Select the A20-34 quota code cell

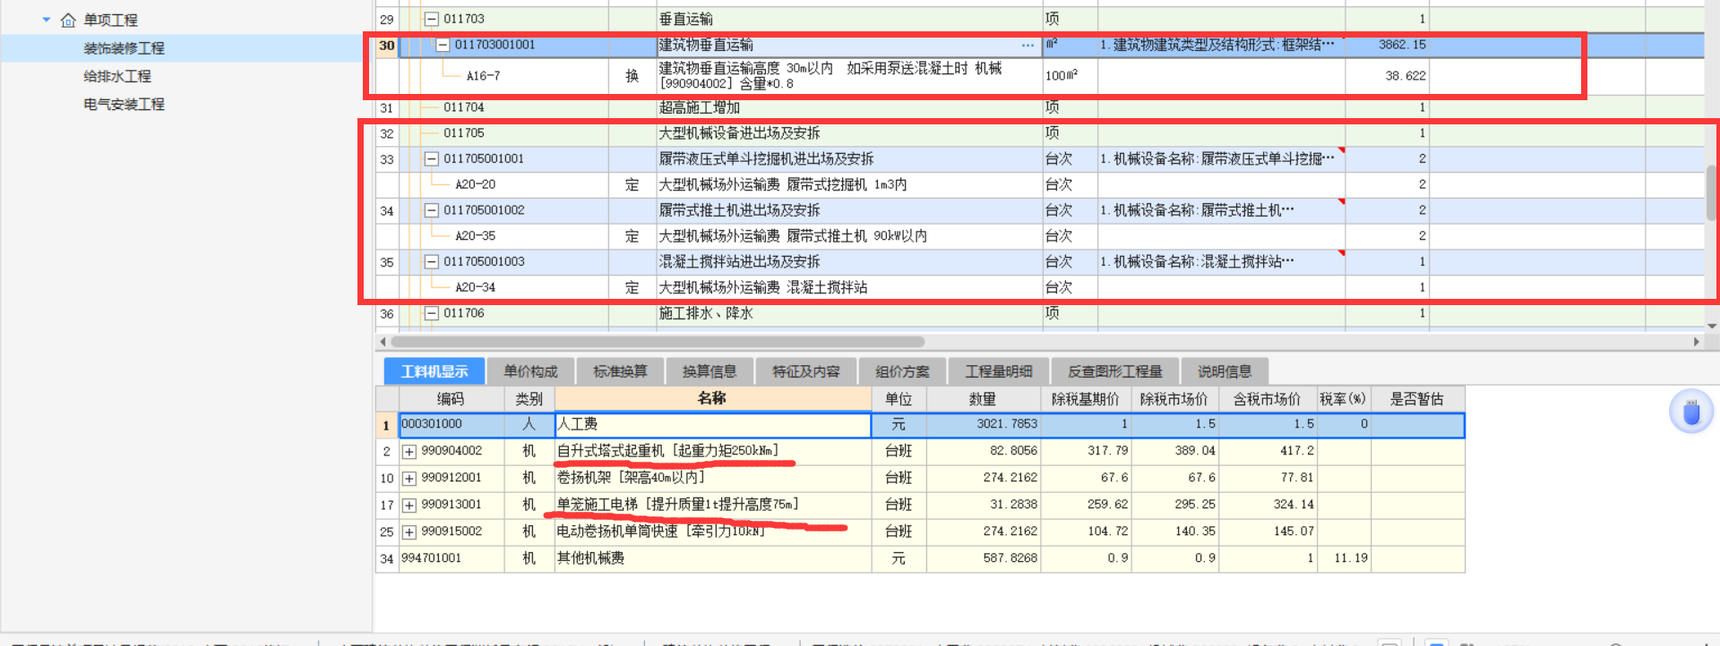pyautogui.click(x=475, y=287)
